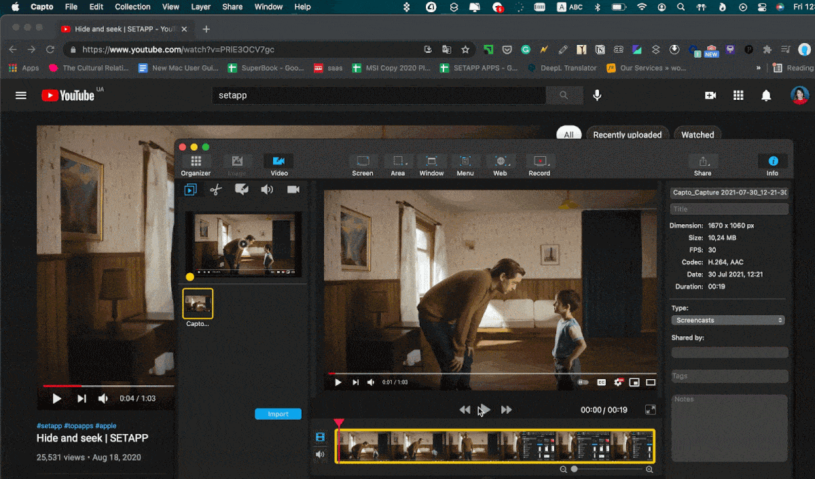Search YouTube with voice microphone
This screenshot has height=479, width=815.
tap(597, 96)
